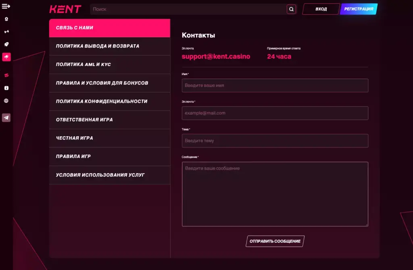Screen dimensions: 413x270
Task: Open the loyalty cards icon in the sidebar
Action: pos(6,75)
